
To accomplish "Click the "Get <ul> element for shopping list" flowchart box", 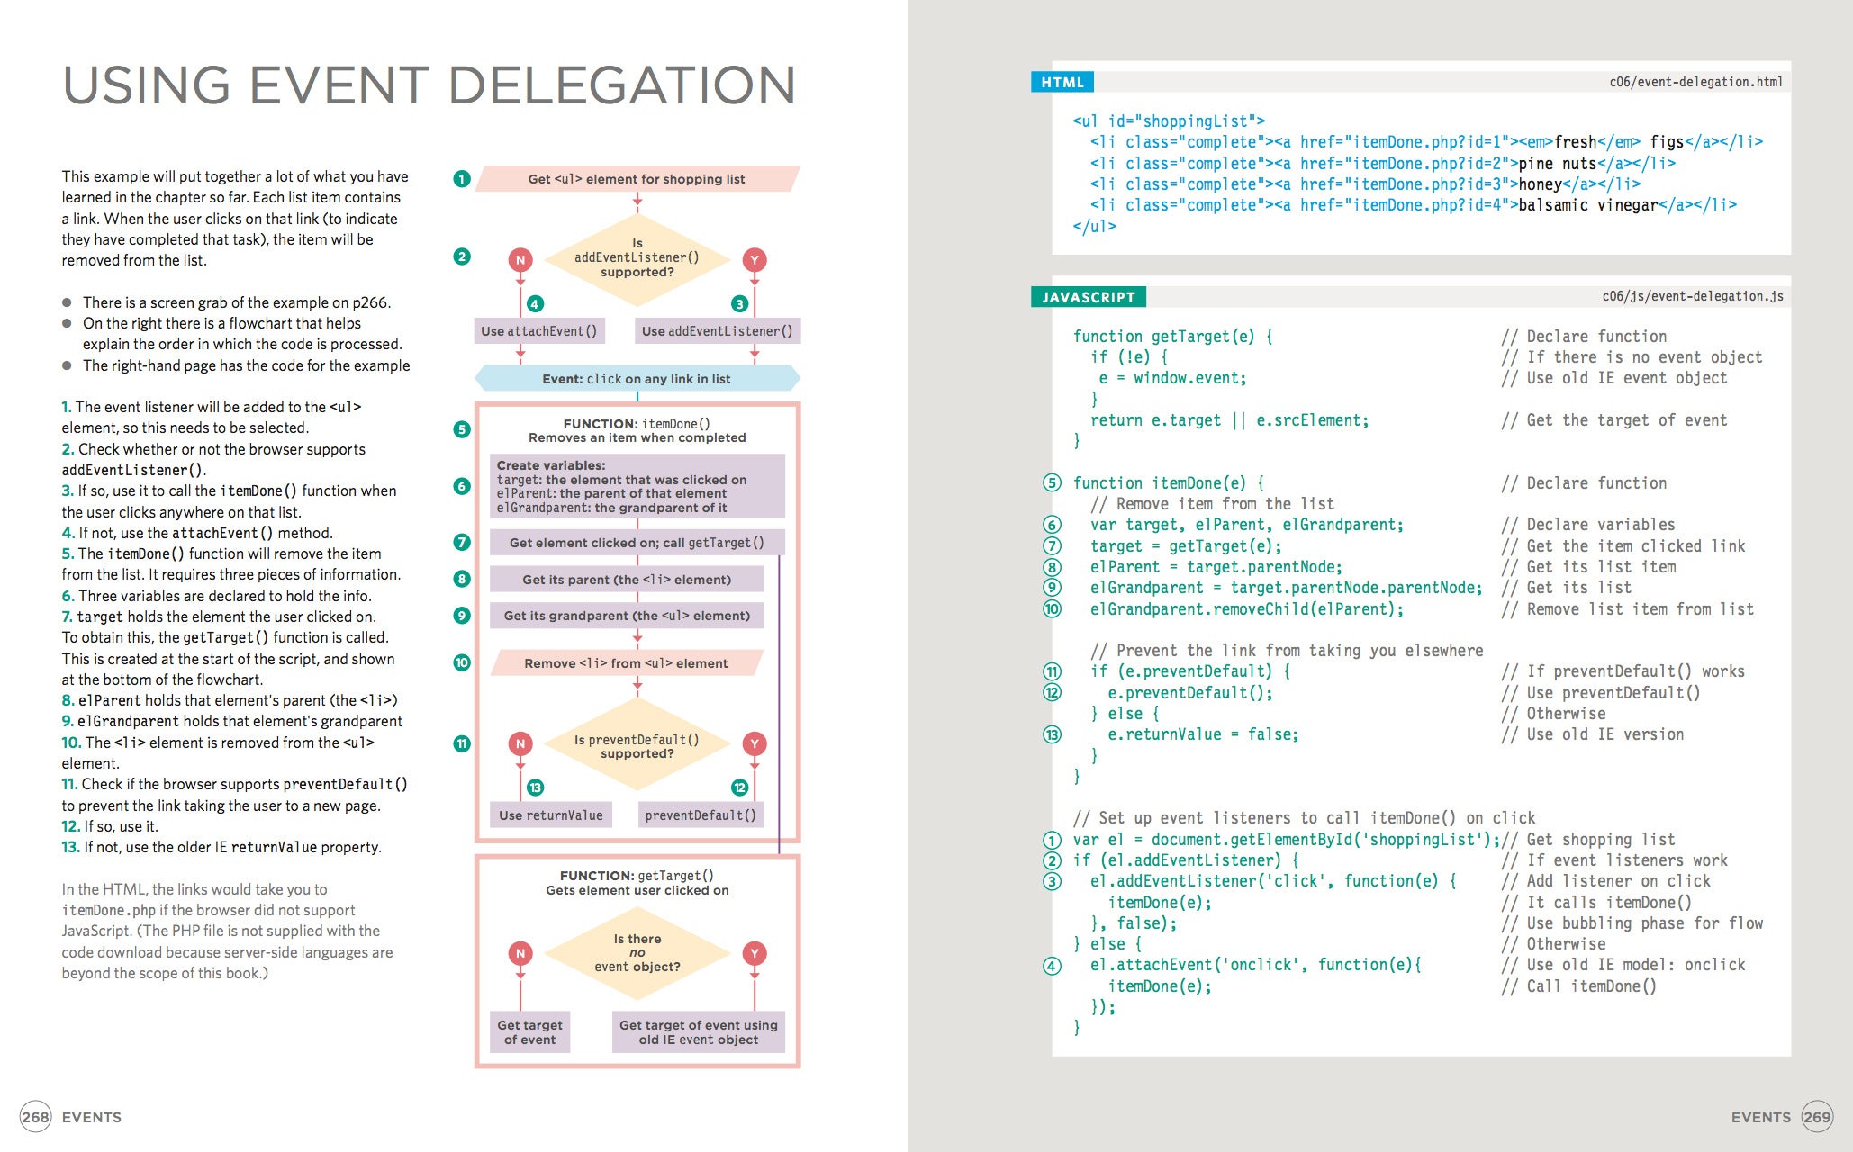I will pos(637,179).
